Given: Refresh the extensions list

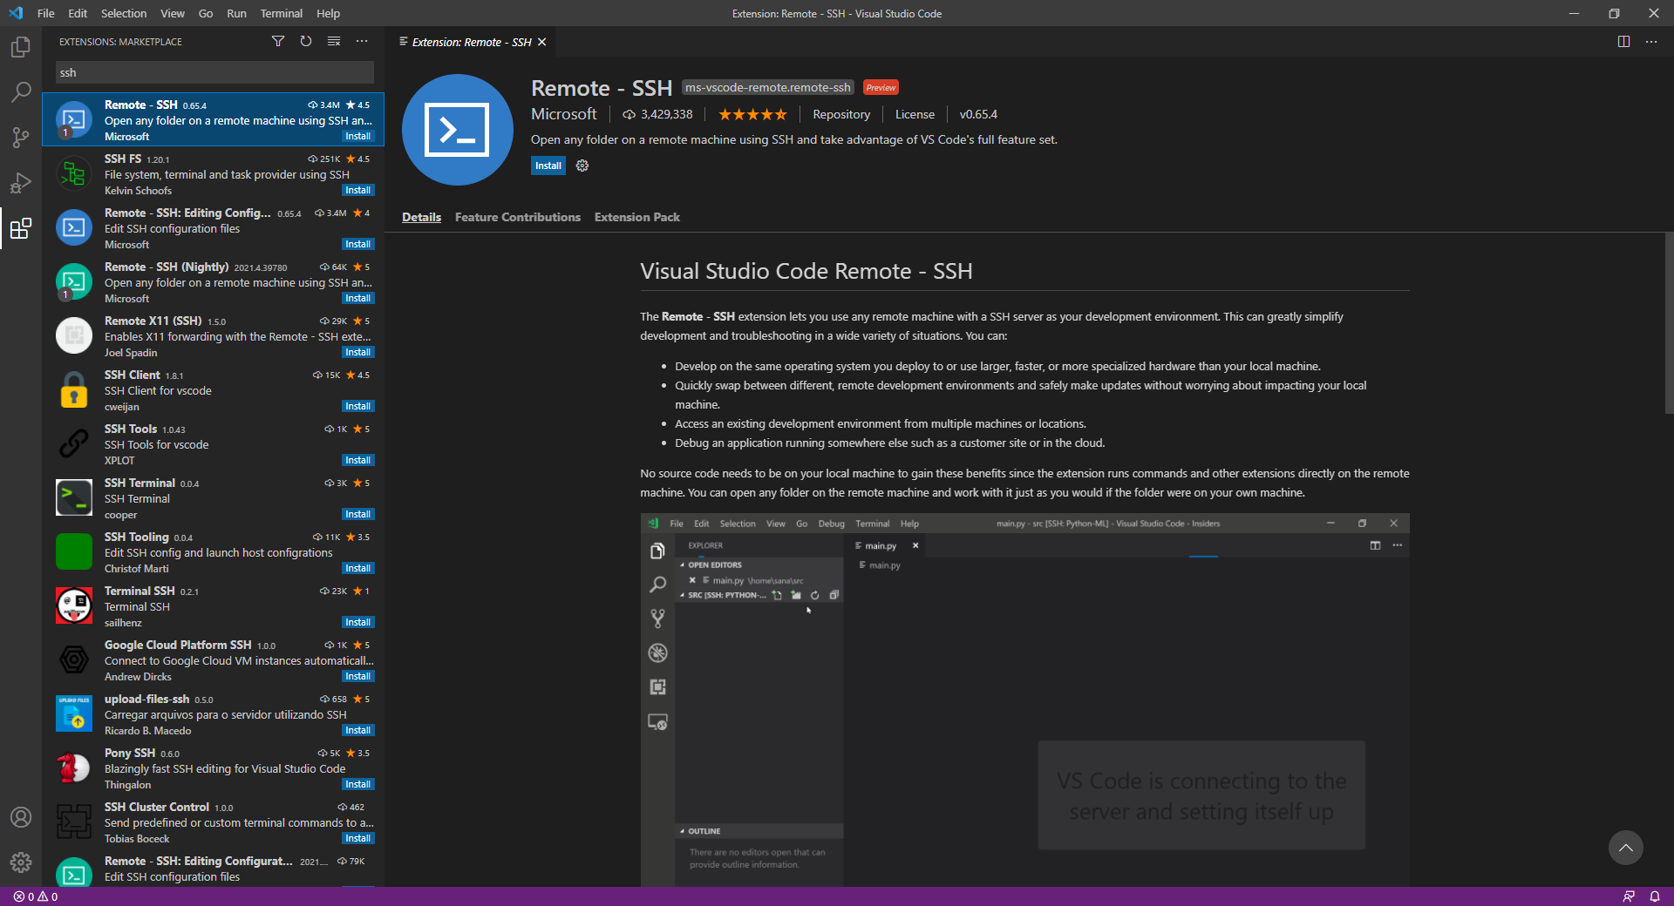Looking at the screenshot, I should (306, 41).
